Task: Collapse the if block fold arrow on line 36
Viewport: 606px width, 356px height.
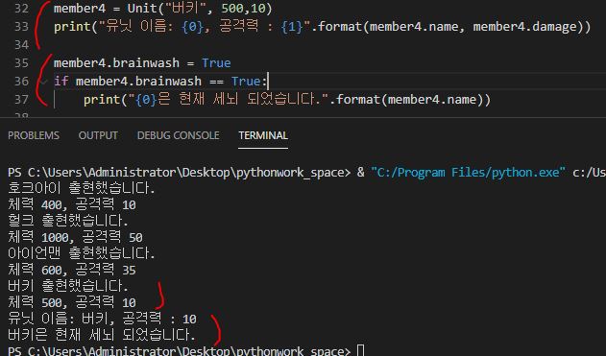Action: tap(43, 82)
